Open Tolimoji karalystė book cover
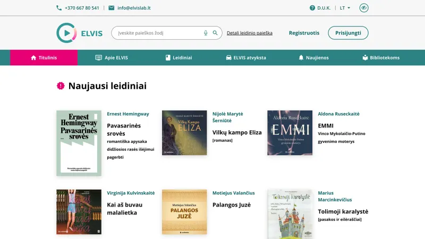 click(290, 214)
